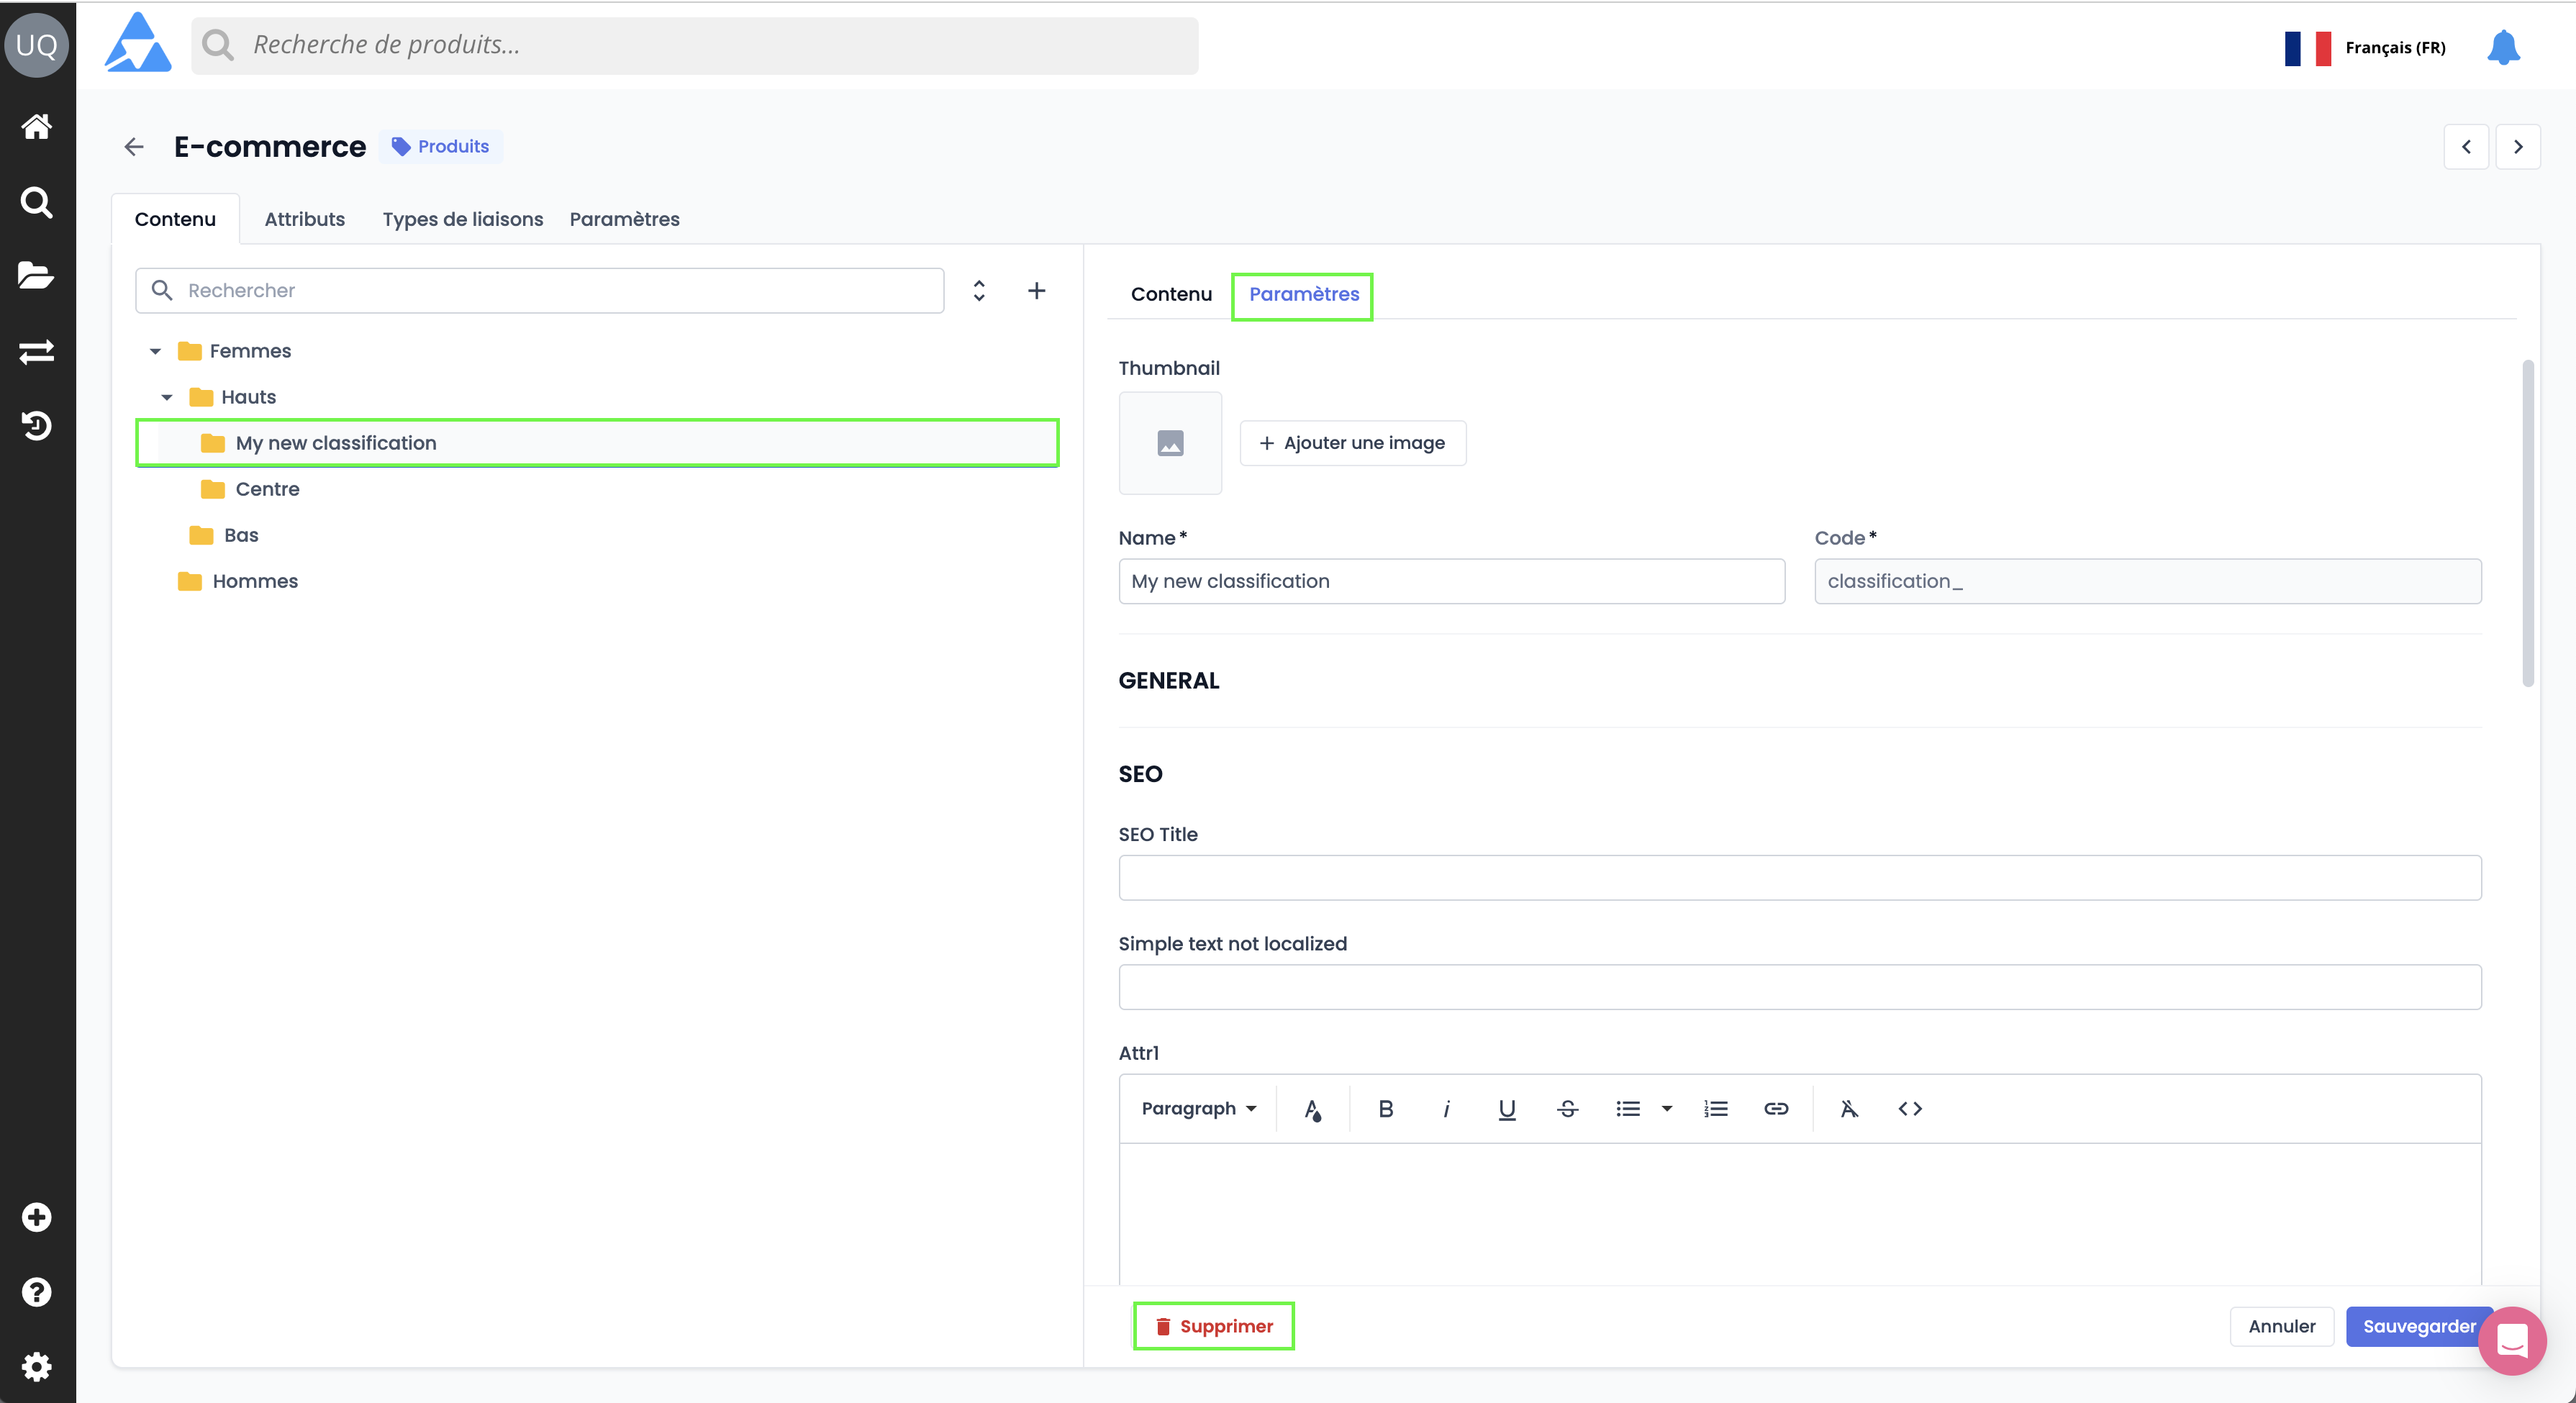2576x1403 pixels.
Task: Click the Supprimer delete button
Action: point(1214,1326)
